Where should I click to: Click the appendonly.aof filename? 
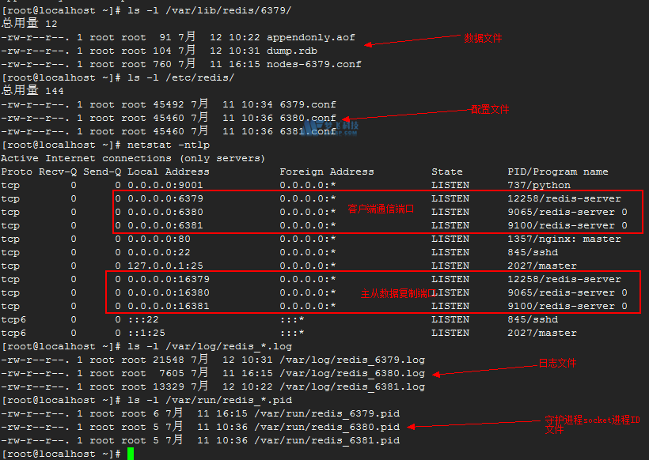311,37
